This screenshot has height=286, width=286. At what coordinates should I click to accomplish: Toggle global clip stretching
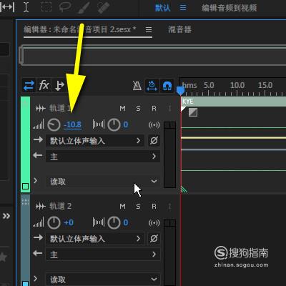(x=152, y=85)
